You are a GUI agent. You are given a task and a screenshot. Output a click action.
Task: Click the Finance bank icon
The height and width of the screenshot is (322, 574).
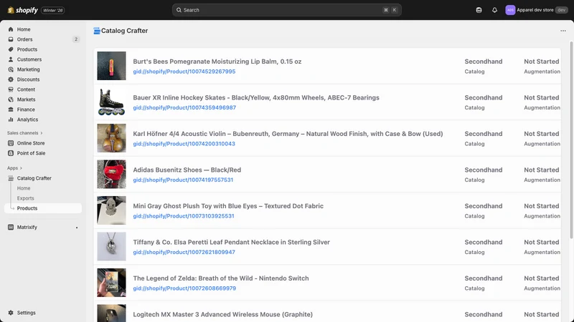coord(11,109)
